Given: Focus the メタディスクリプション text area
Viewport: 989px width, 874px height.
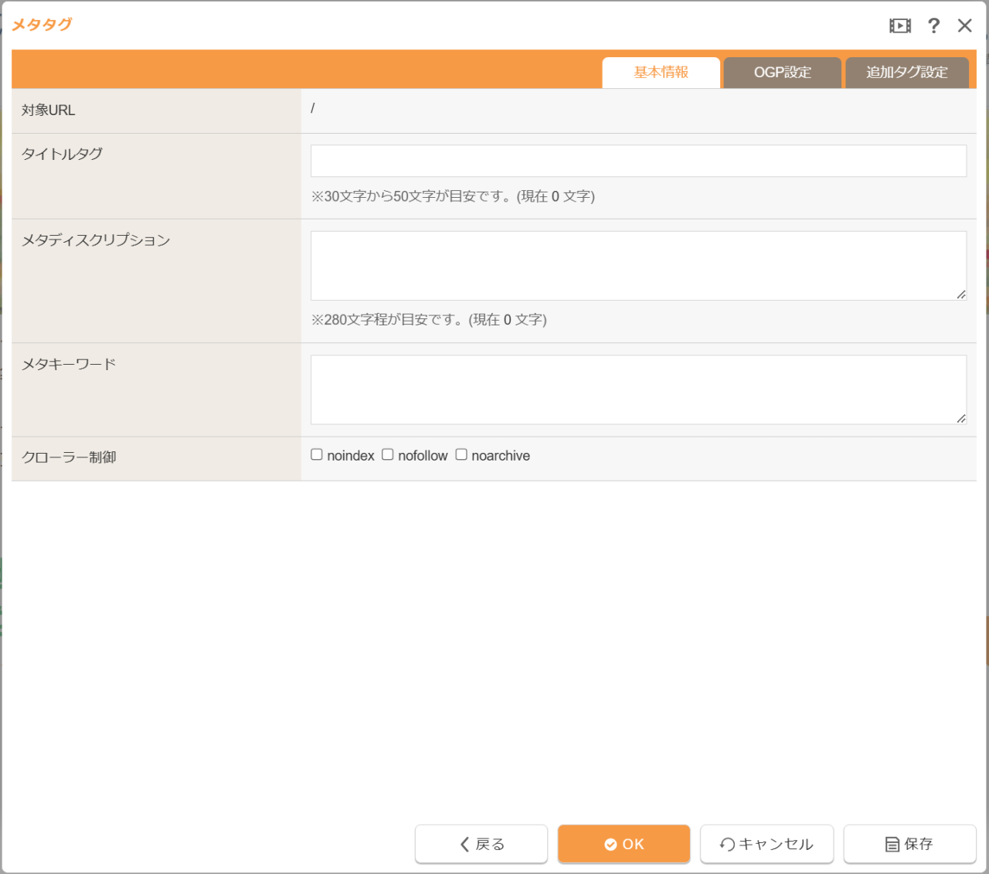Looking at the screenshot, I should click(638, 265).
